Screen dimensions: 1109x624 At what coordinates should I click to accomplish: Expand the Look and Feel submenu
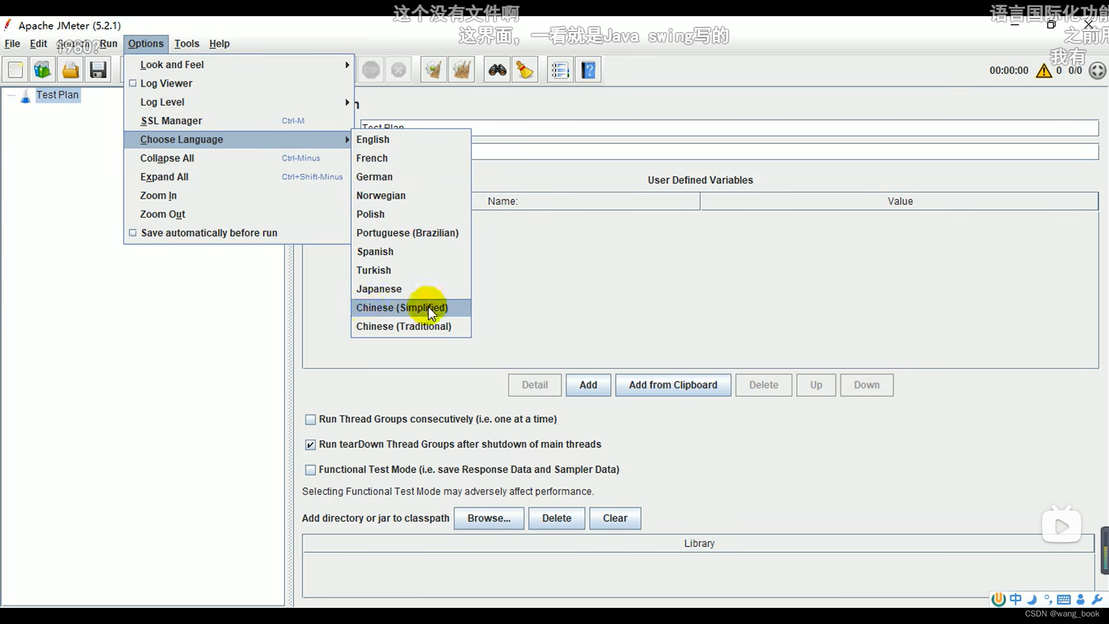(238, 65)
